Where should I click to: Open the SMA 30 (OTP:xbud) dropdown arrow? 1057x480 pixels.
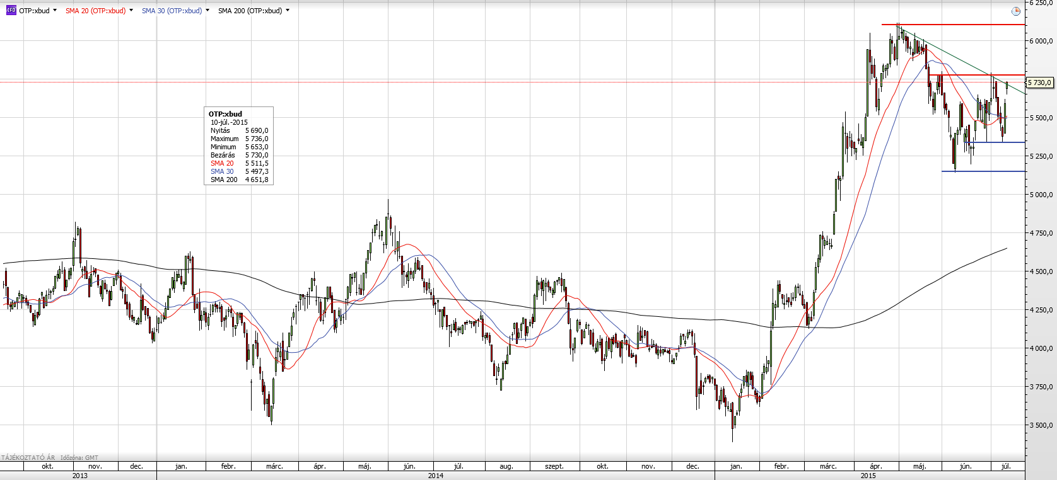pyautogui.click(x=207, y=11)
